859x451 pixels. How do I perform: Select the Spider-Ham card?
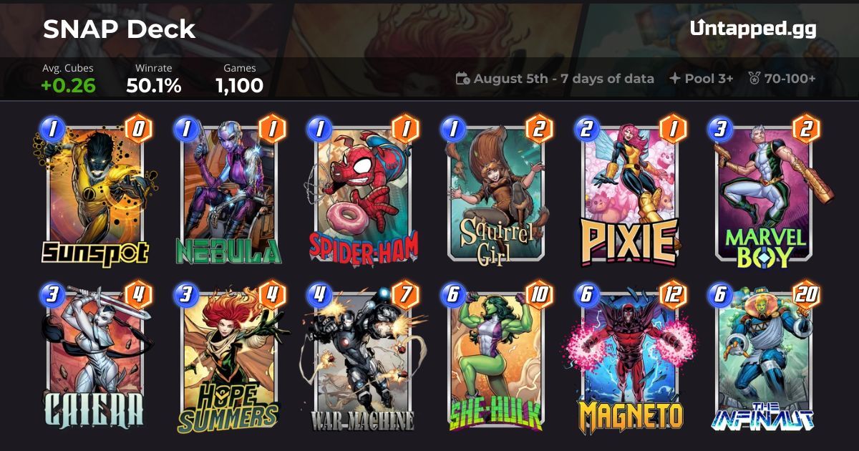point(364,190)
